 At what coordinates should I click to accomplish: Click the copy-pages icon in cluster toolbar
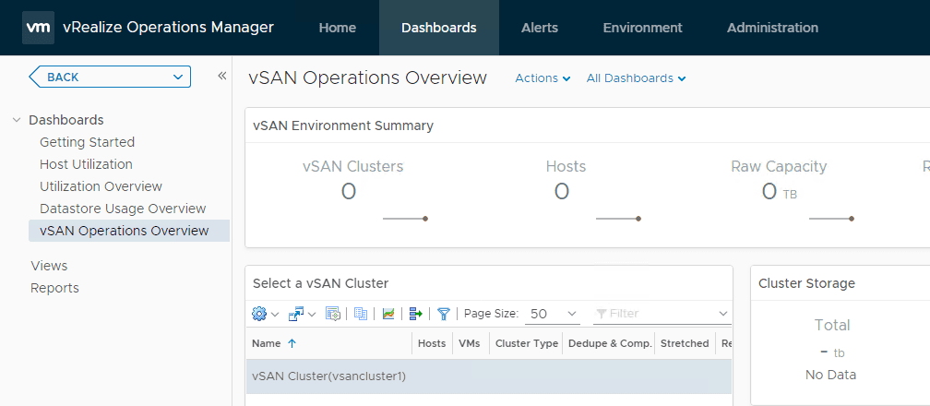(361, 314)
